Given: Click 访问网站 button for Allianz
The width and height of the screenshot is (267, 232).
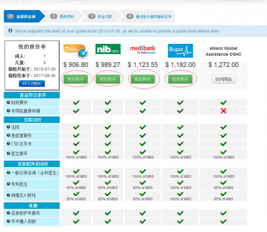Looking at the screenshot, I should tap(223, 79).
